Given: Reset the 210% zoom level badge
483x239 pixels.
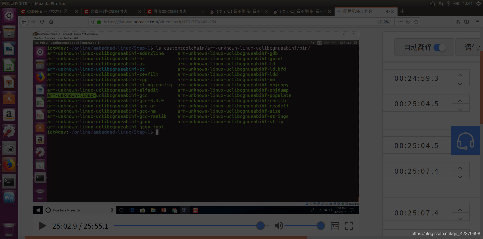Looking at the screenshot, I should pos(384,22).
